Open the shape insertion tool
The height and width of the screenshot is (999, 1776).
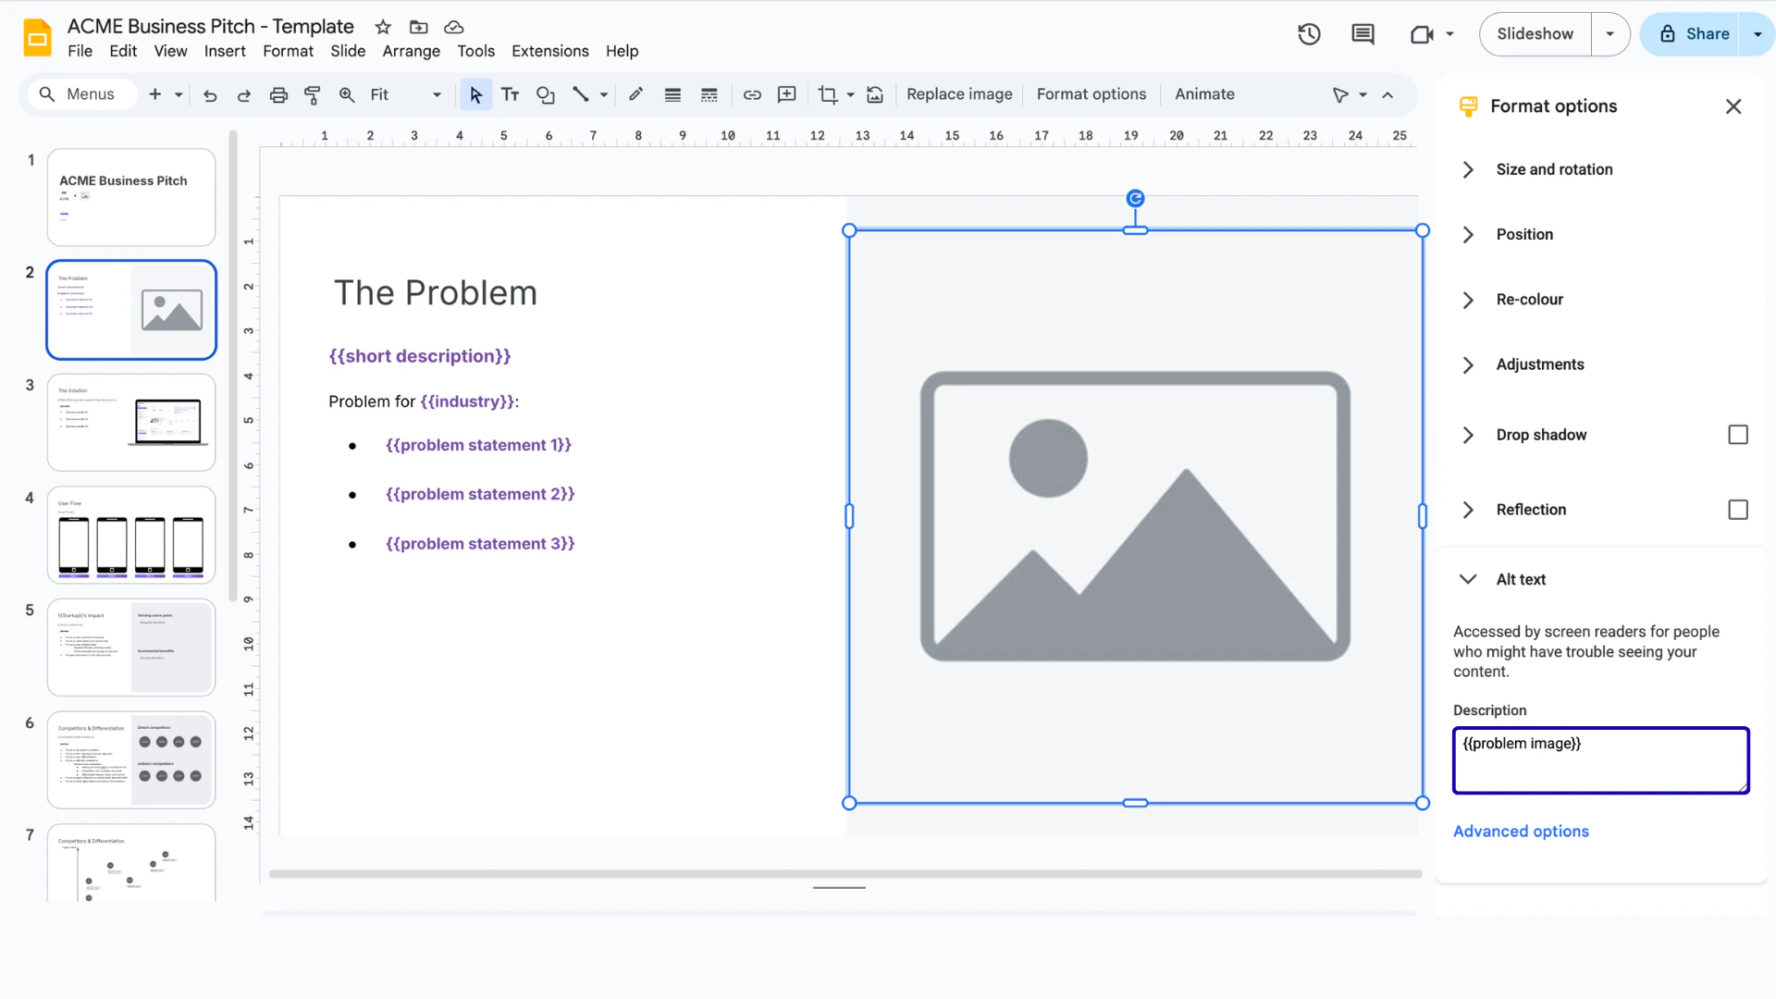545,94
